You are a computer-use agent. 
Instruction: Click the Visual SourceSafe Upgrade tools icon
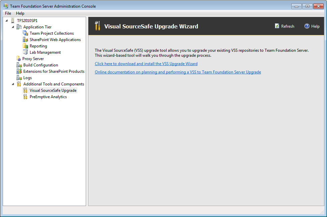[25, 90]
